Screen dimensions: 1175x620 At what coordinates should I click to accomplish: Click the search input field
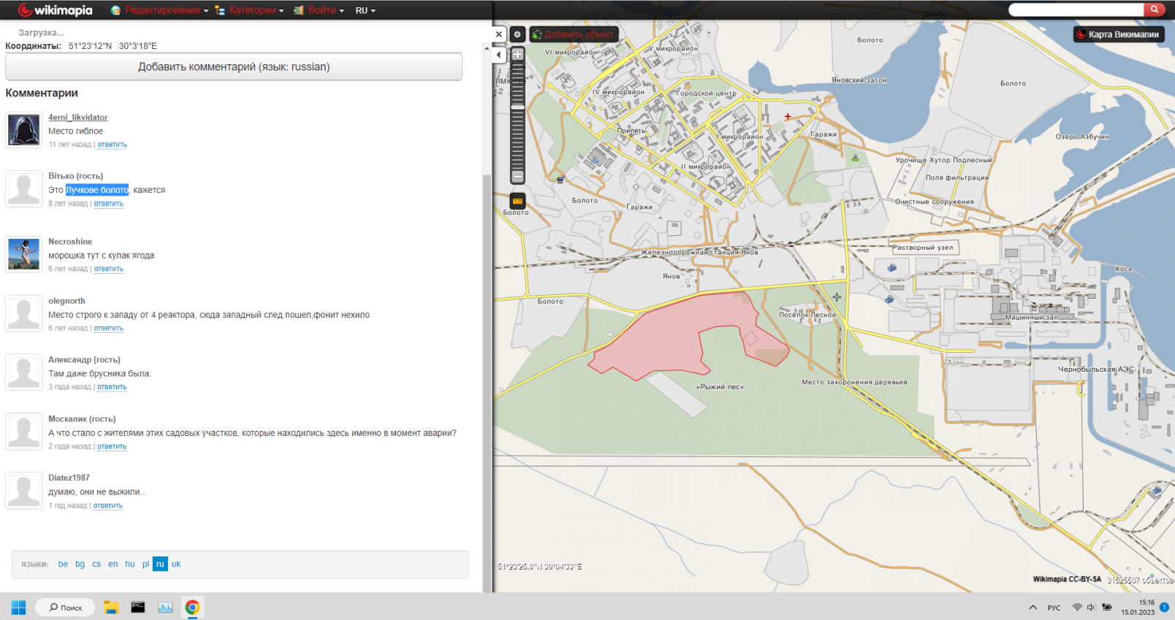click(1076, 9)
